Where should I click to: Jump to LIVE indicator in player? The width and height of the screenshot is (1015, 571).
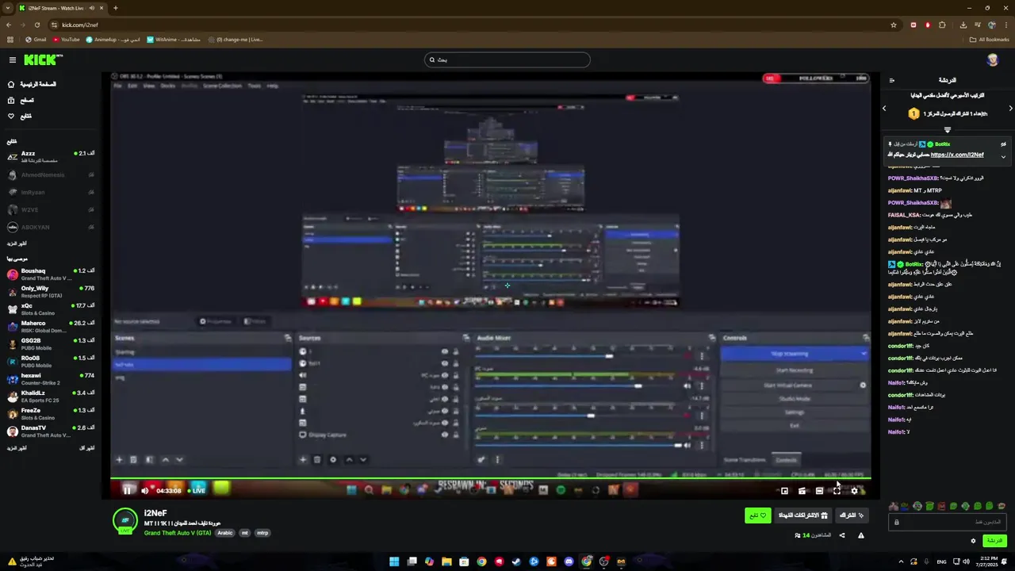[196, 490]
